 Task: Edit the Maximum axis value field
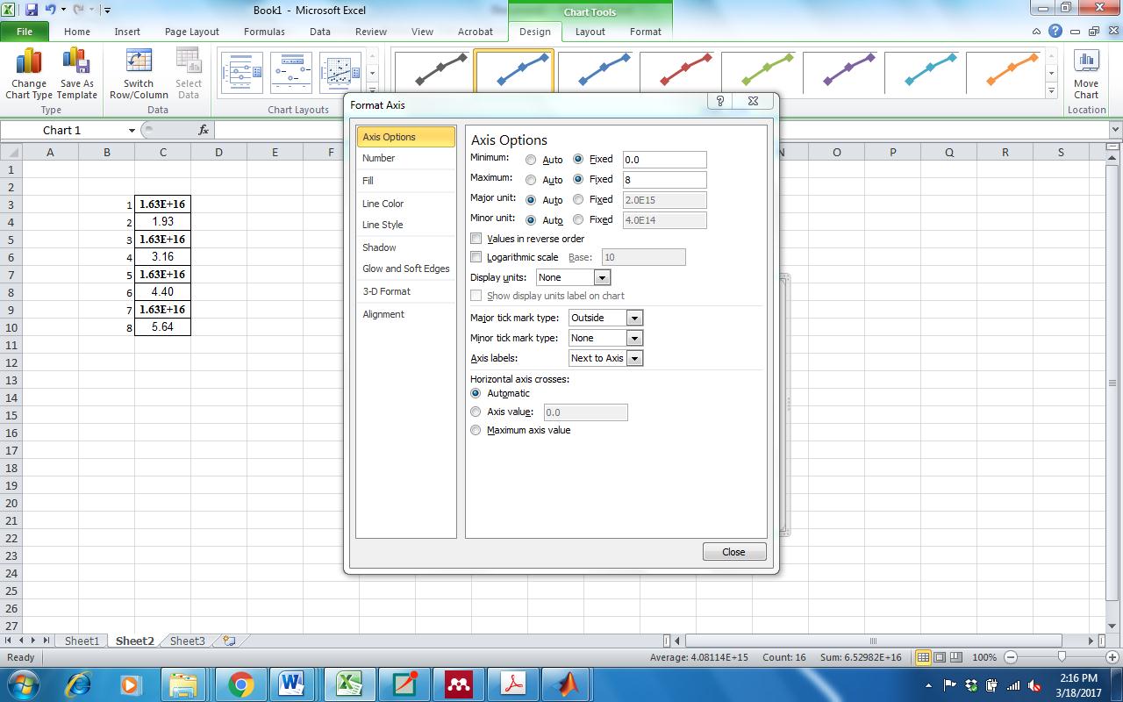click(x=664, y=179)
